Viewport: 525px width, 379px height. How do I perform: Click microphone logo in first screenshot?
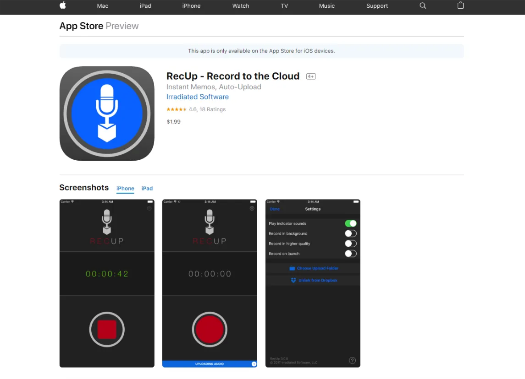[107, 222]
